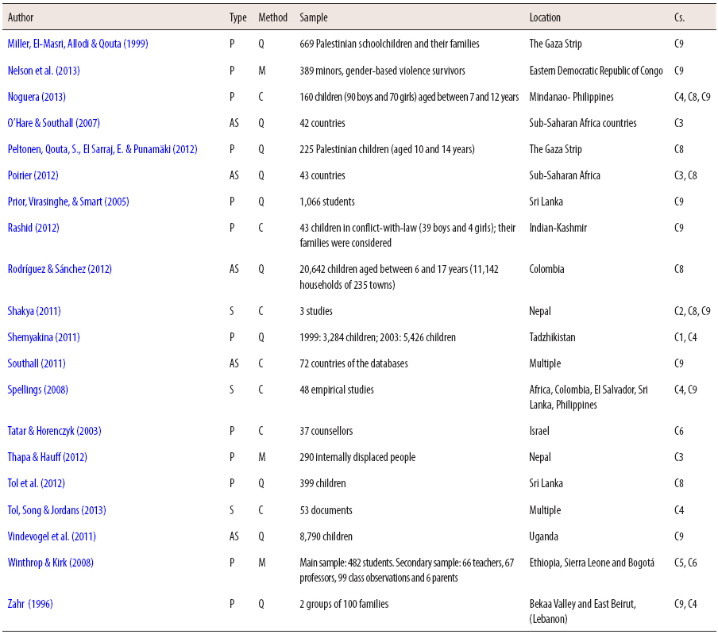Click the Zahr (1996) citation link
This screenshot has width=718, height=634.
[x=32, y=603]
